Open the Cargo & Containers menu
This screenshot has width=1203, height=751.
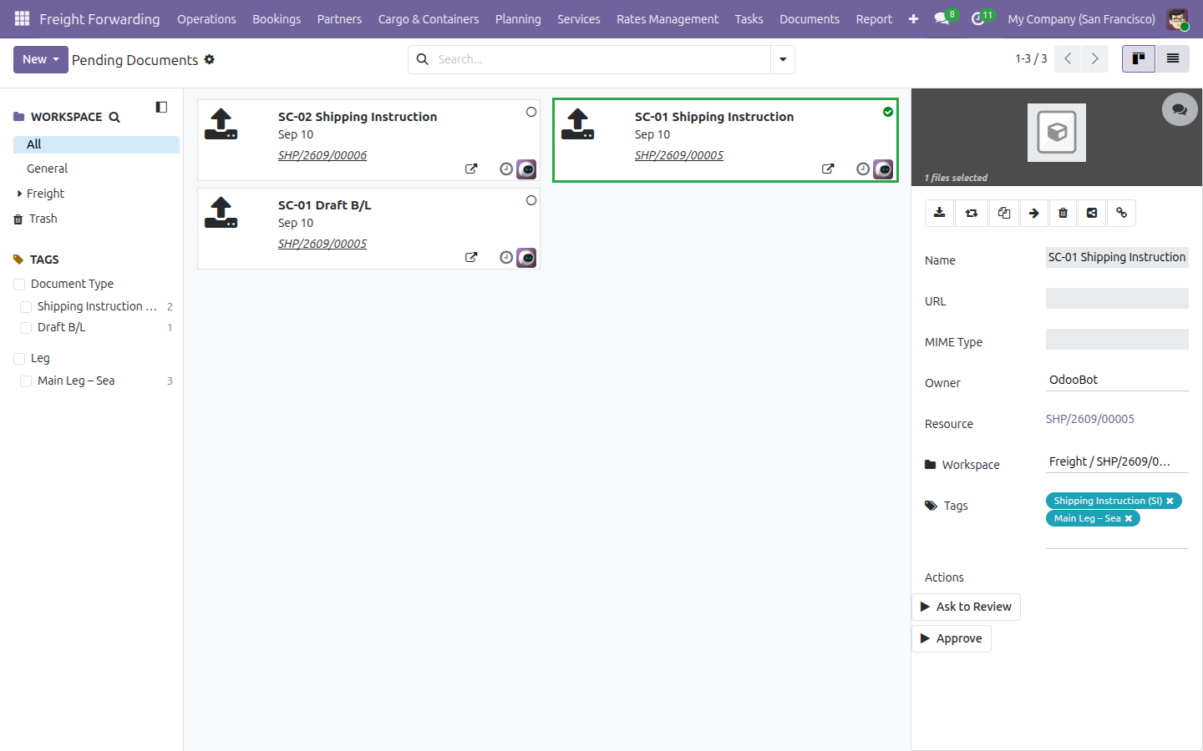point(429,18)
